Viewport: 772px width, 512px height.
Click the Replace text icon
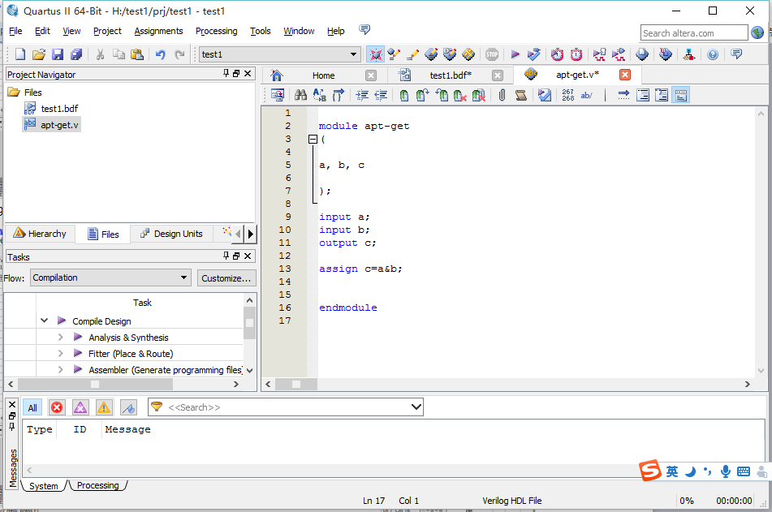coord(320,95)
